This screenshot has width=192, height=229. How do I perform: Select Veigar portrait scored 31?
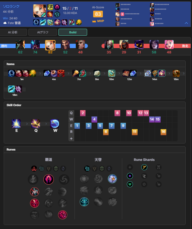click(139, 45)
